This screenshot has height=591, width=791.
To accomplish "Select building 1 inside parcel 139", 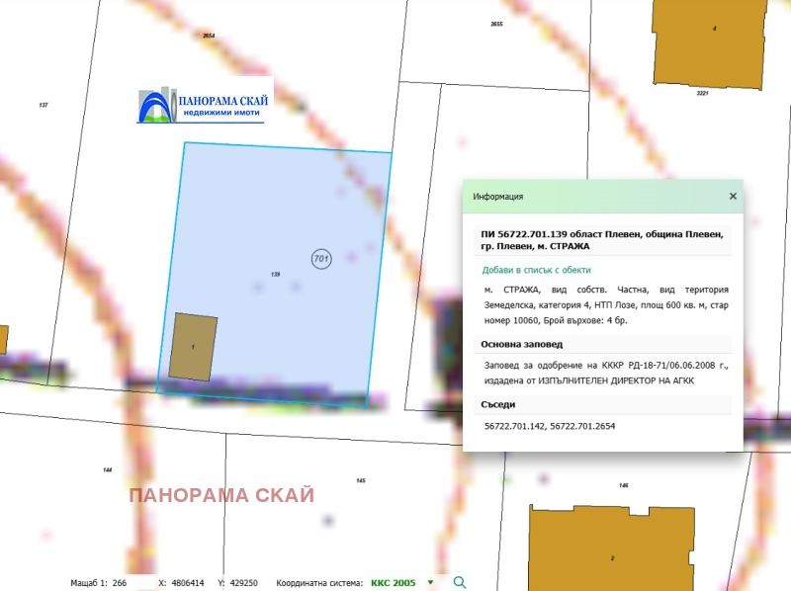I will pyautogui.click(x=193, y=347).
